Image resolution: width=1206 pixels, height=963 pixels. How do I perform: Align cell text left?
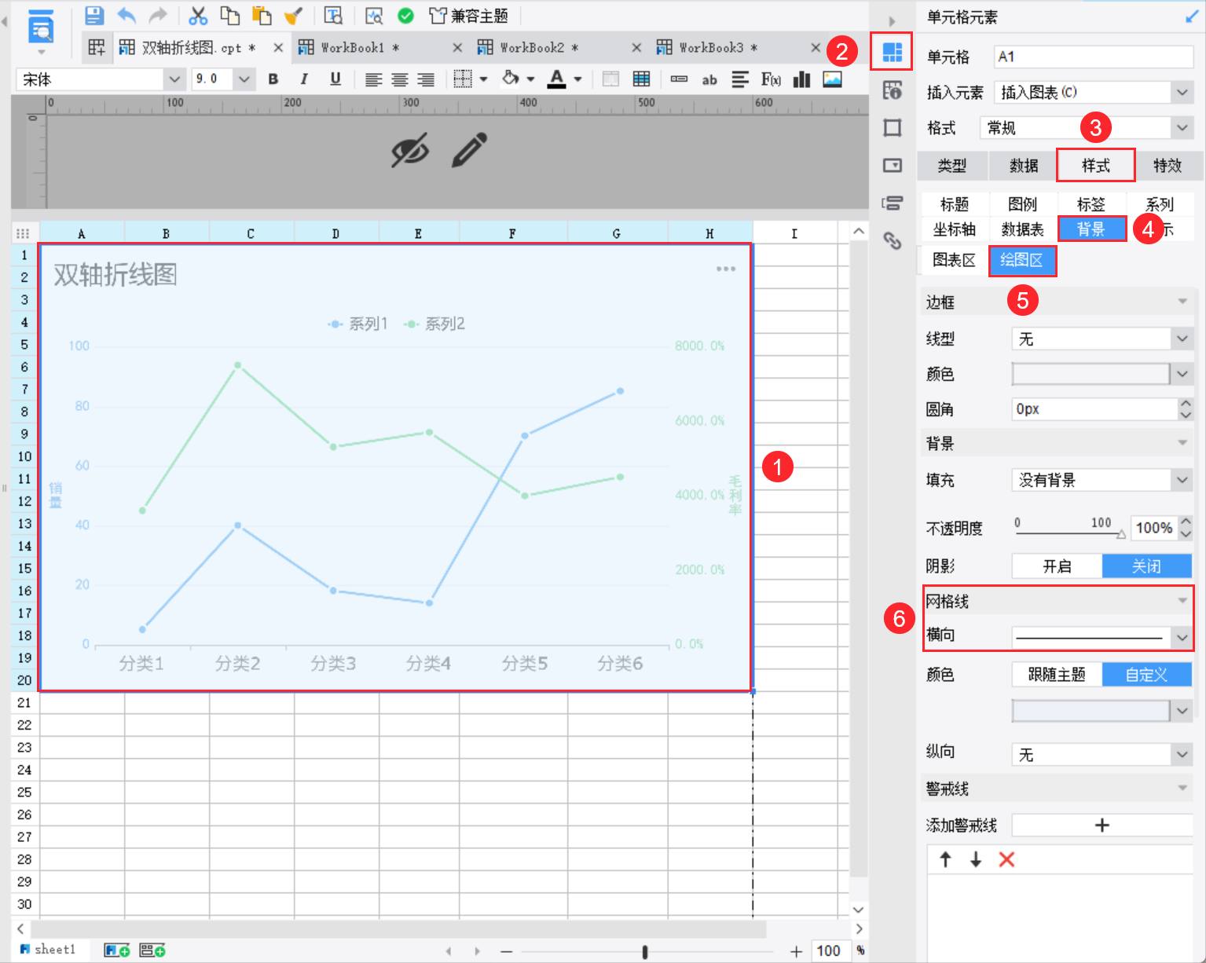click(x=374, y=79)
